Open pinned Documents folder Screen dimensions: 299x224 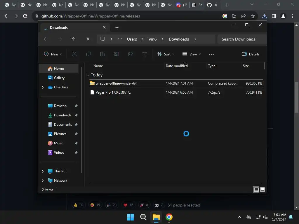coord(62,125)
